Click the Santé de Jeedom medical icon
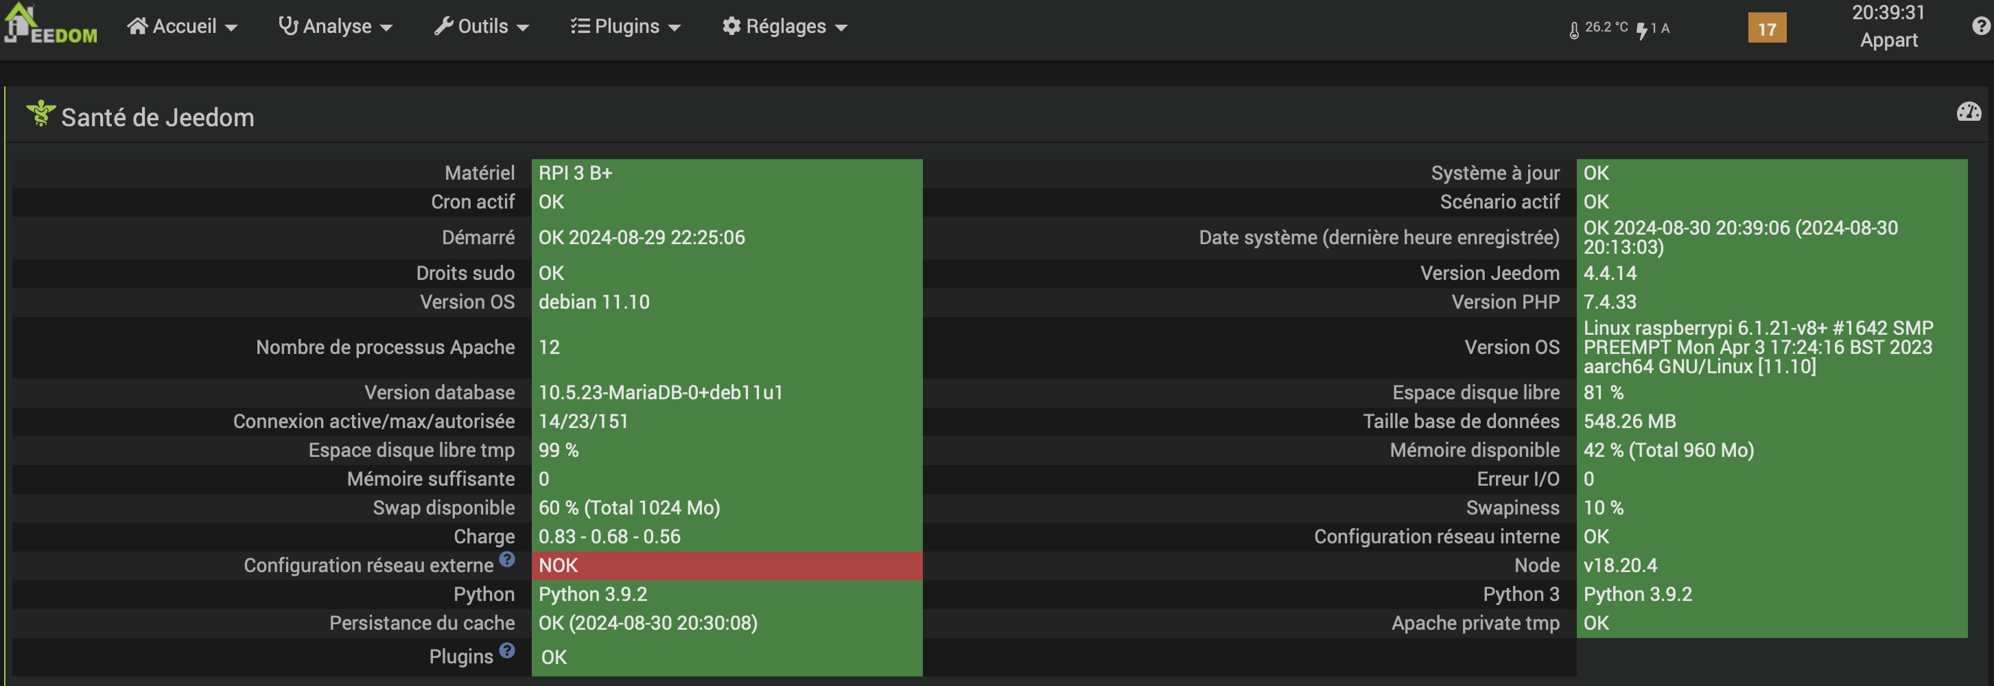This screenshot has width=1994, height=686. (x=40, y=114)
